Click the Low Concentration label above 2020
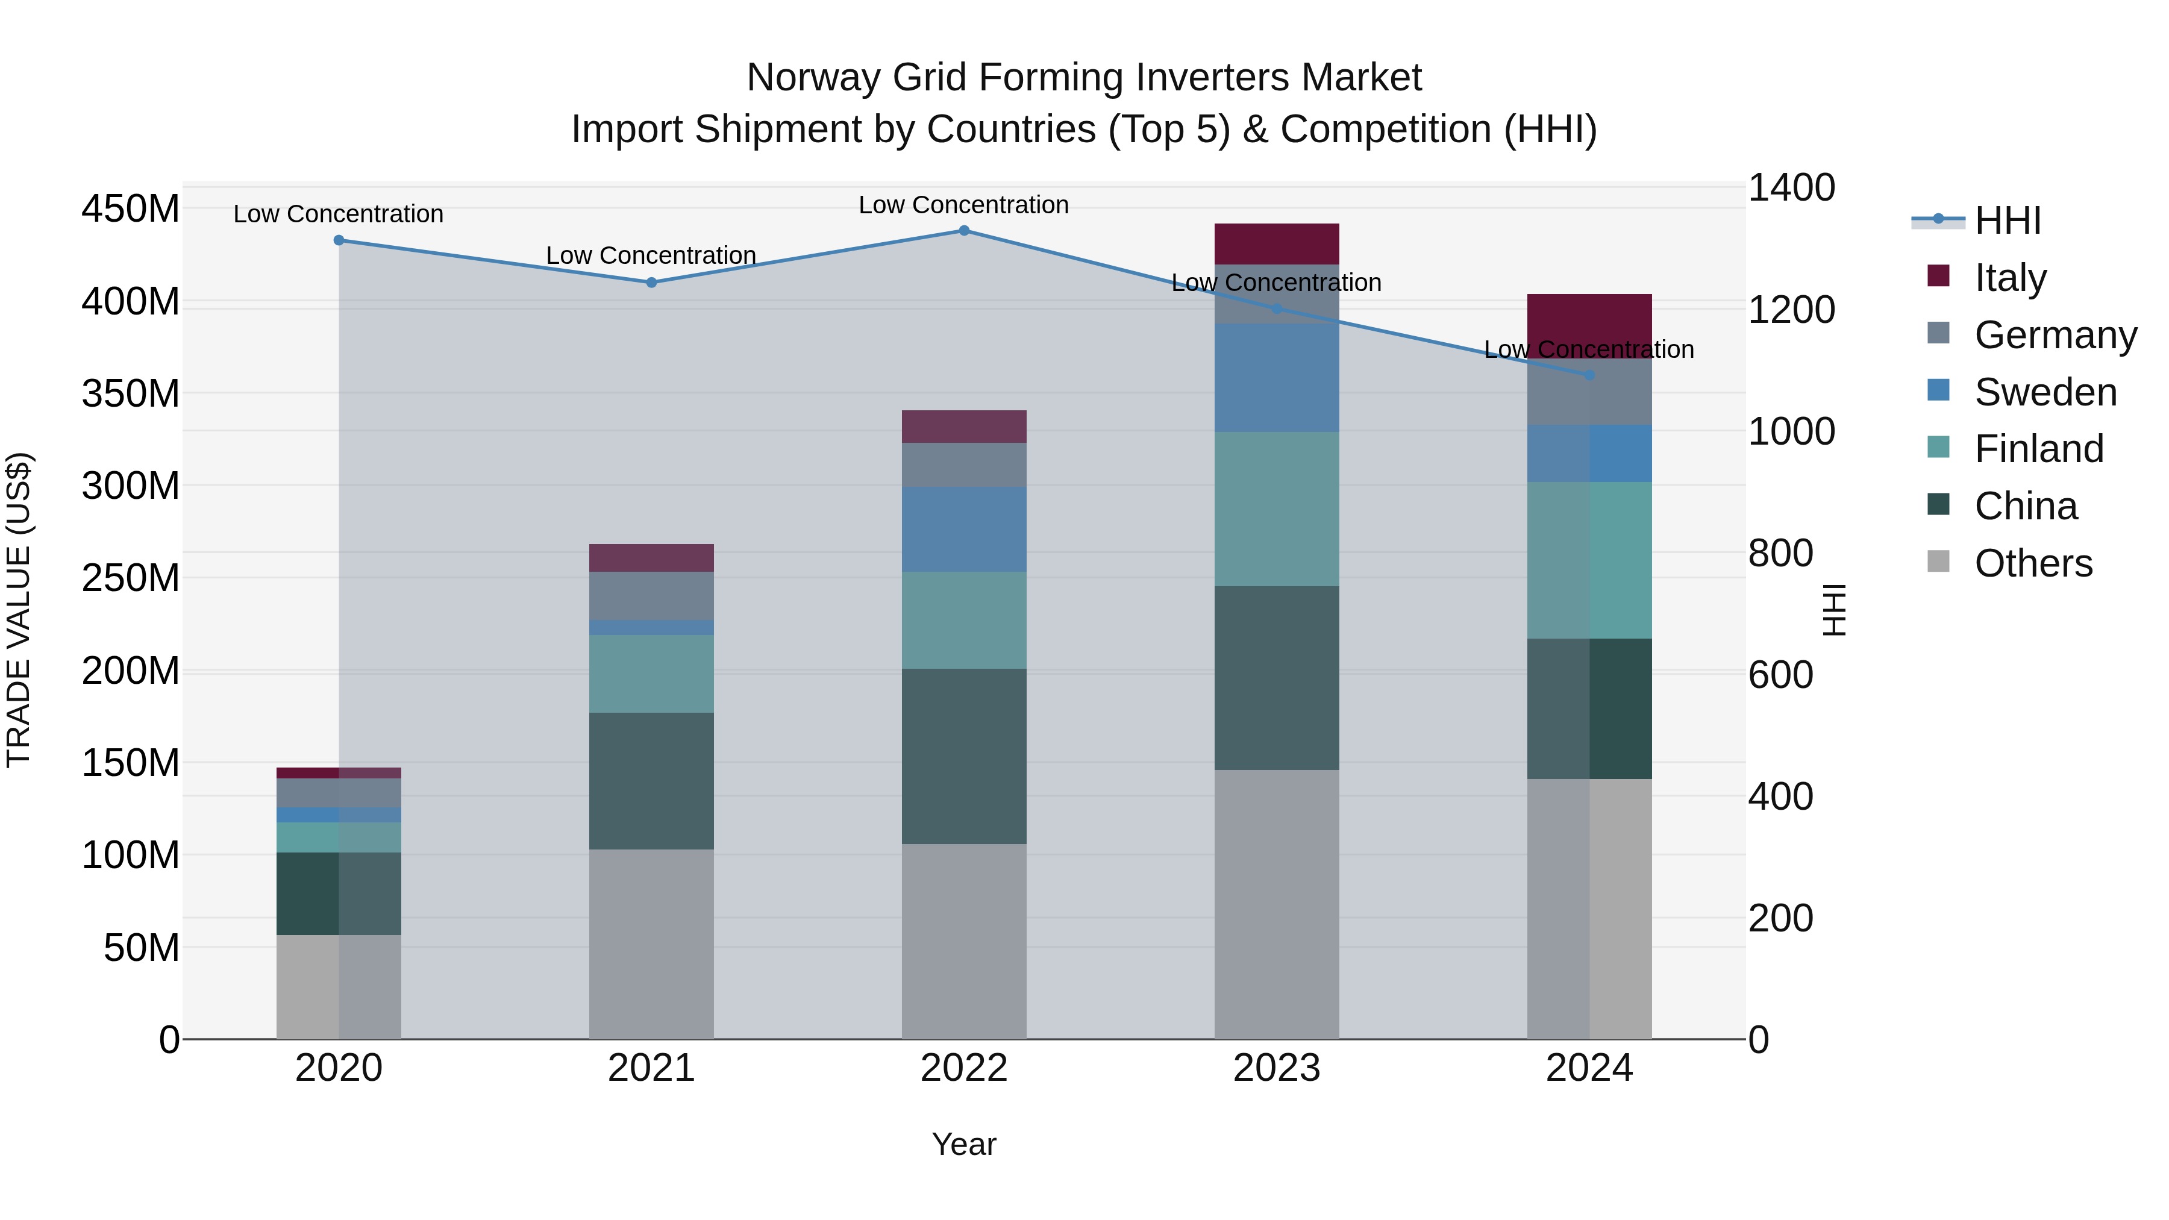 [339, 214]
